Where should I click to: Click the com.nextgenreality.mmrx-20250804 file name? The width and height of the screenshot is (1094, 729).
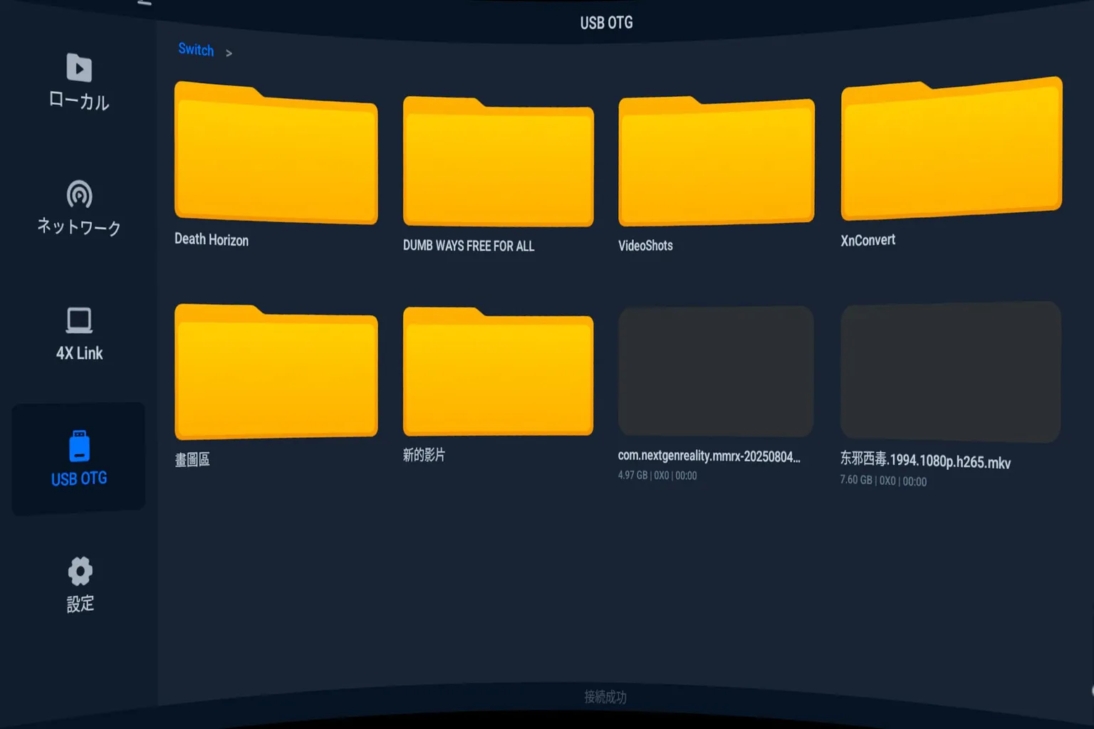point(709,456)
